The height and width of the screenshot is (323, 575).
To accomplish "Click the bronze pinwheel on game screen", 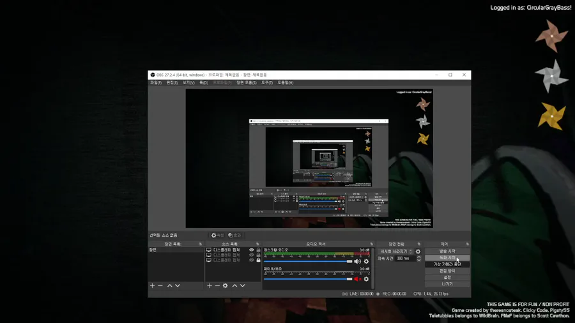I will tap(551, 36).
